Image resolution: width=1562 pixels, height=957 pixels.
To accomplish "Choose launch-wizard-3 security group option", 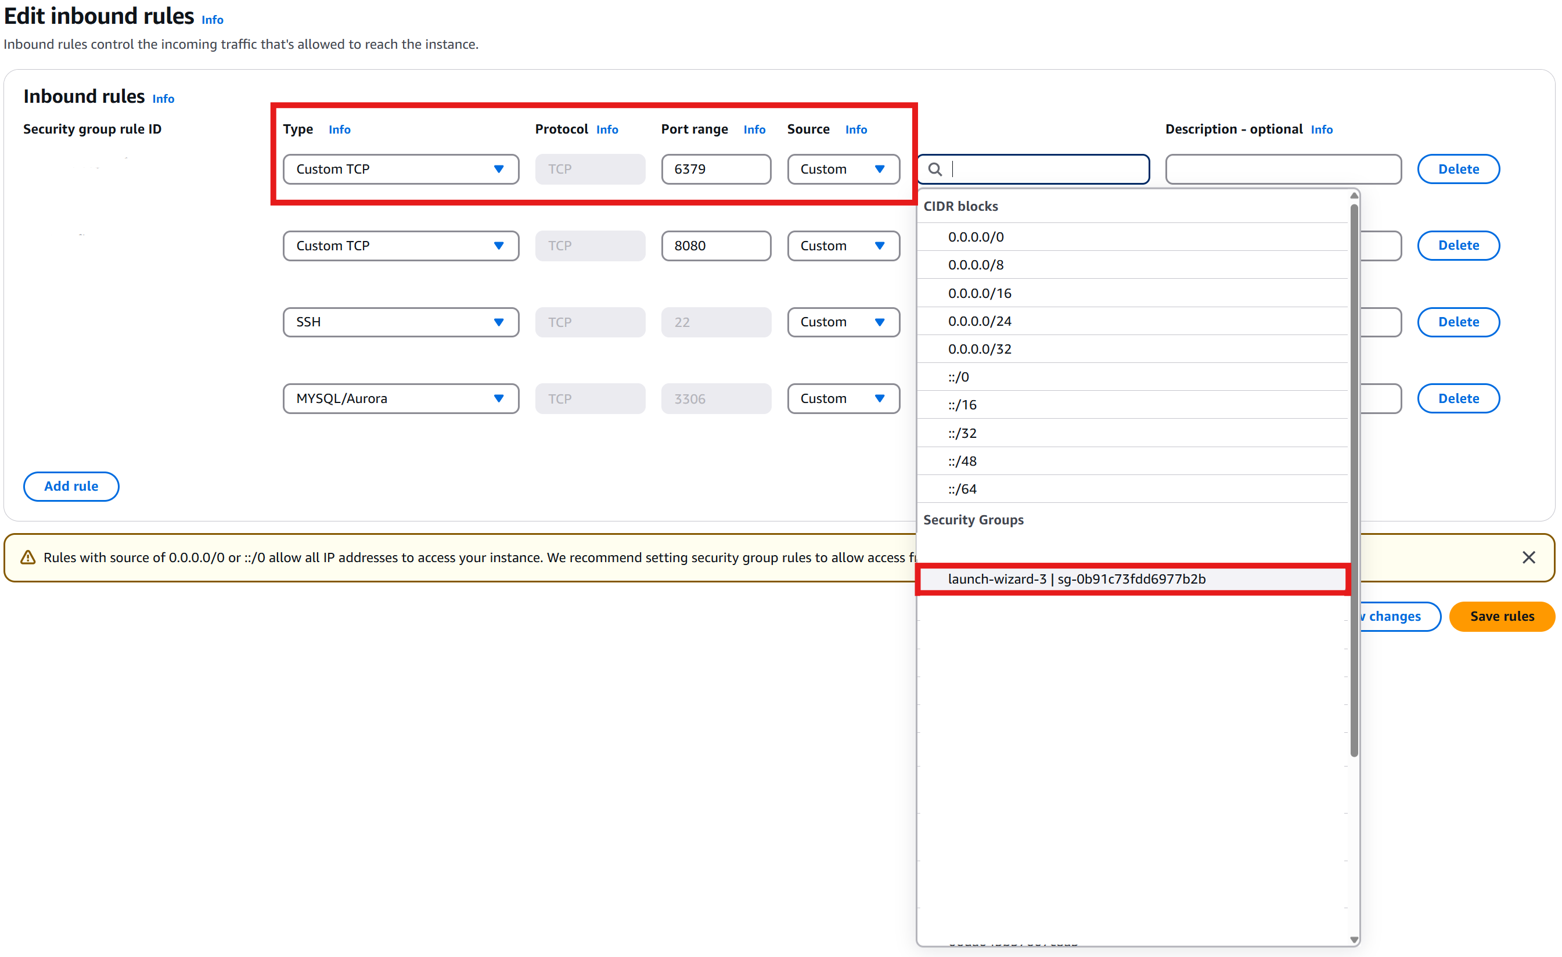I will coord(1076,578).
